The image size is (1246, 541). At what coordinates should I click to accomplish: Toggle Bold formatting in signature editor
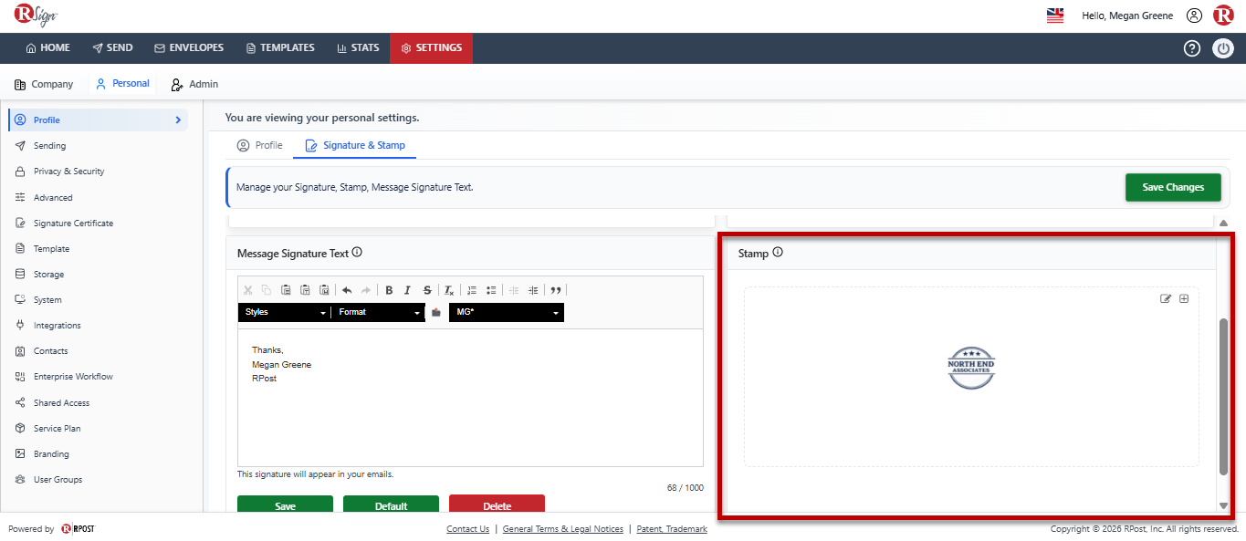click(x=389, y=290)
